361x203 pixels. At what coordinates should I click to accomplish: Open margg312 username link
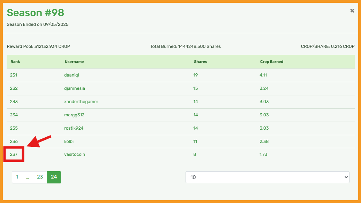[x=74, y=115]
